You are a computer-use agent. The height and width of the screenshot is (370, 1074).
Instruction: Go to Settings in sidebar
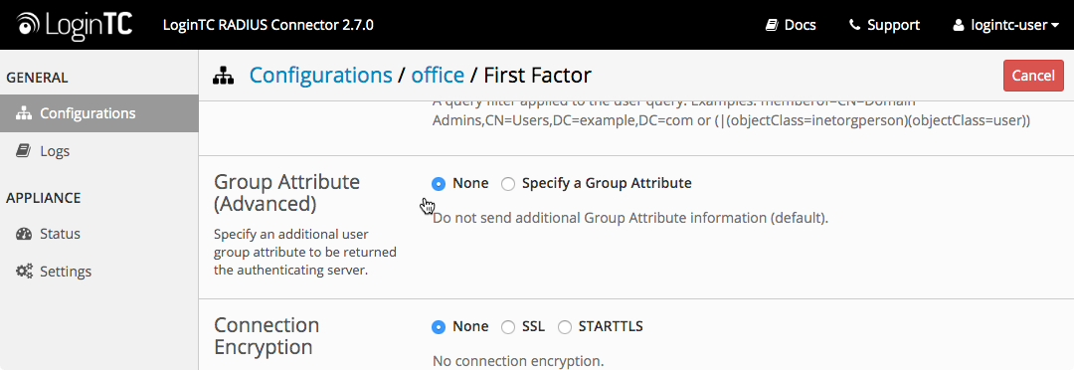tap(99, 272)
